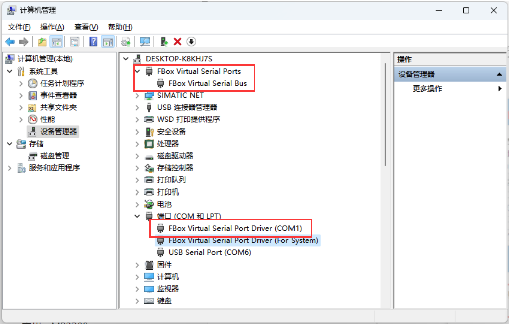509x324 pixels.
Task: Collapse the FBox Virtual Serial Ports node
Action: (x=137, y=71)
